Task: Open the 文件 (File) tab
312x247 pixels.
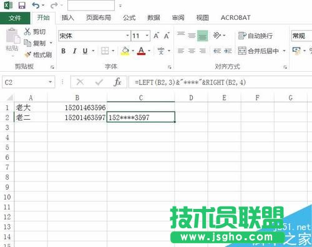Action: coord(15,18)
